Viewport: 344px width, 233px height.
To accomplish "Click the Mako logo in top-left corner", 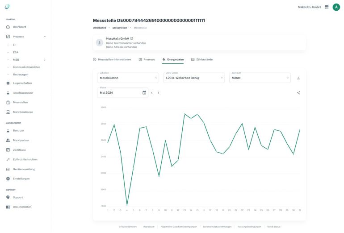I will coord(8,7).
